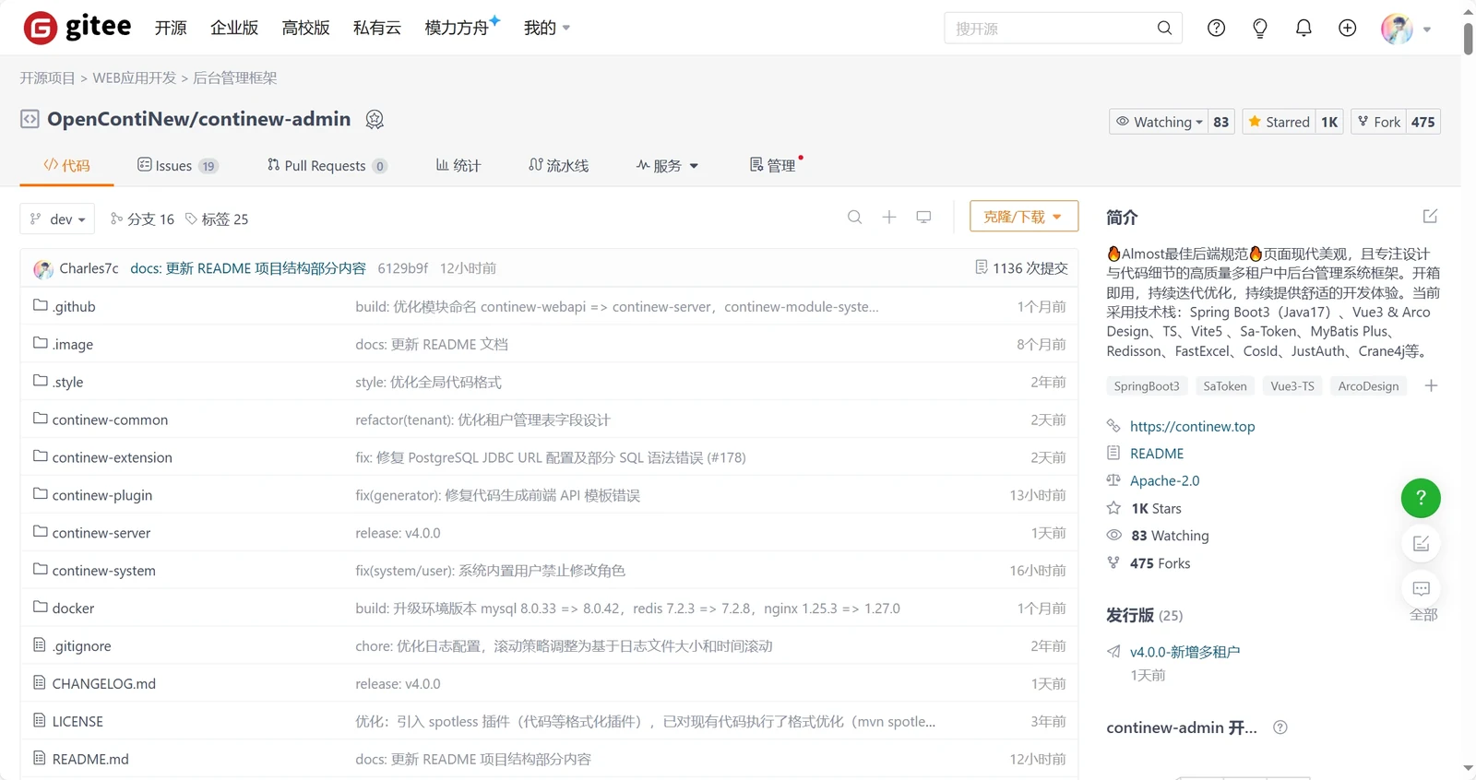
Task: Focus the 搜开源 search field
Action: pos(1050,29)
